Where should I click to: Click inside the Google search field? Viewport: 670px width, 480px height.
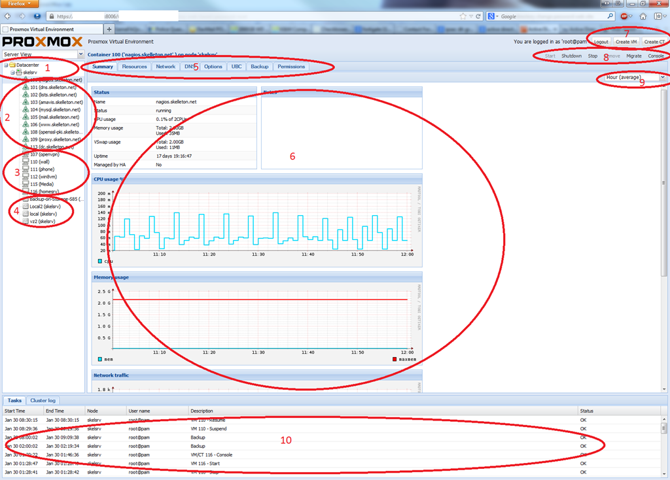(x=550, y=16)
